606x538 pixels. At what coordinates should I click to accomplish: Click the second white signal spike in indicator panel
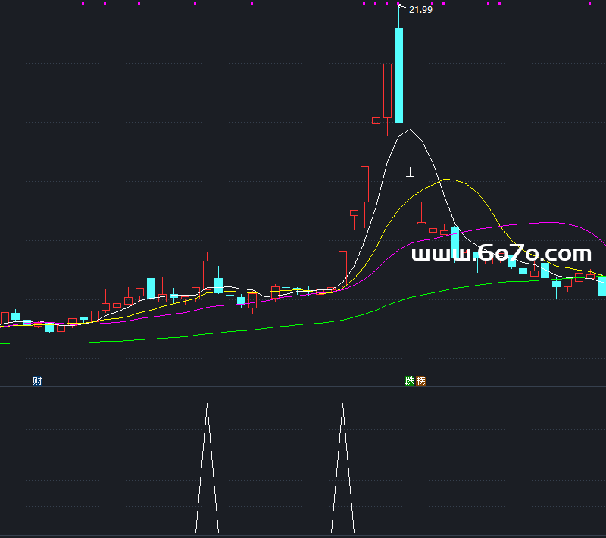pyautogui.click(x=343, y=468)
